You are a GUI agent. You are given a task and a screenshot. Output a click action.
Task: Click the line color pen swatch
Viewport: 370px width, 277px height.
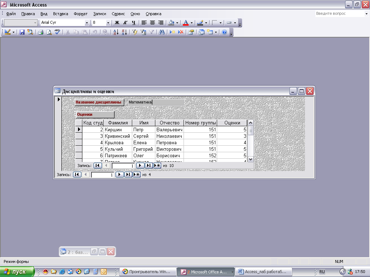click(x=200, y=23)
